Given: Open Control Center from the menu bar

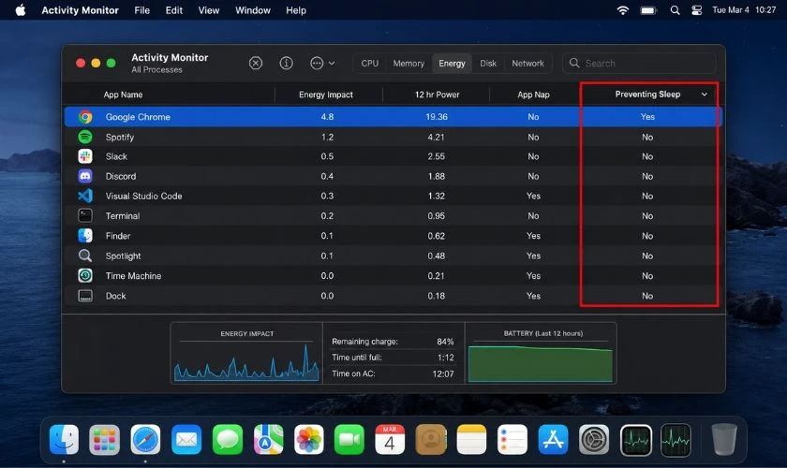Looking at the screenshot, I should click(697, 10).
